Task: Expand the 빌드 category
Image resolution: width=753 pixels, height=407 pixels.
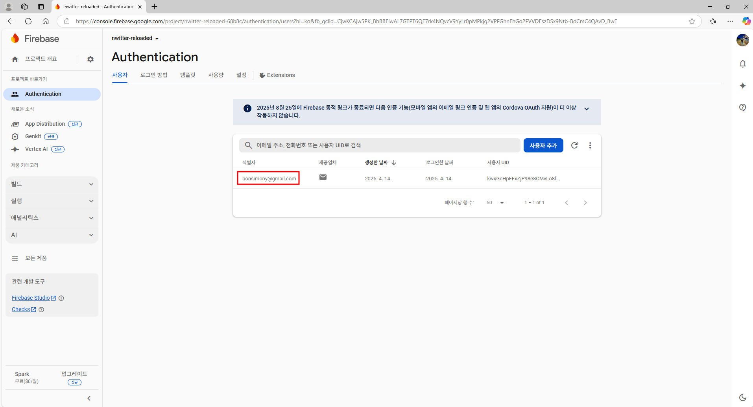Action: (52, 184)
